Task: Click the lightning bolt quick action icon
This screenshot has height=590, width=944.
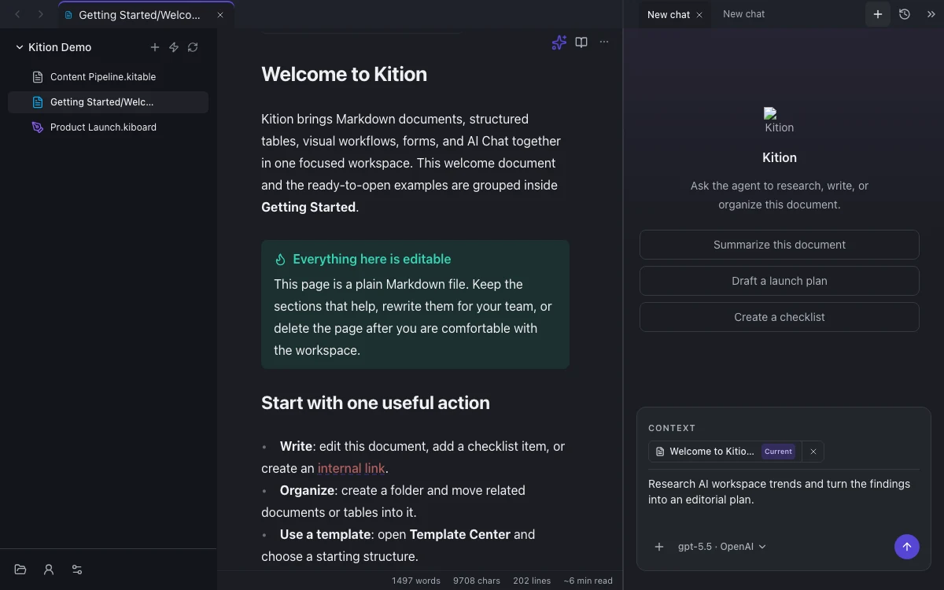Action: pos(174,47)
